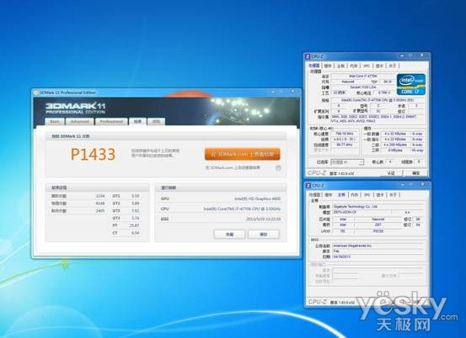This screenshot has height=338, width=466.
Task: Open 缓存 tab in CPU-Z mainboard window
Action: 329,195
